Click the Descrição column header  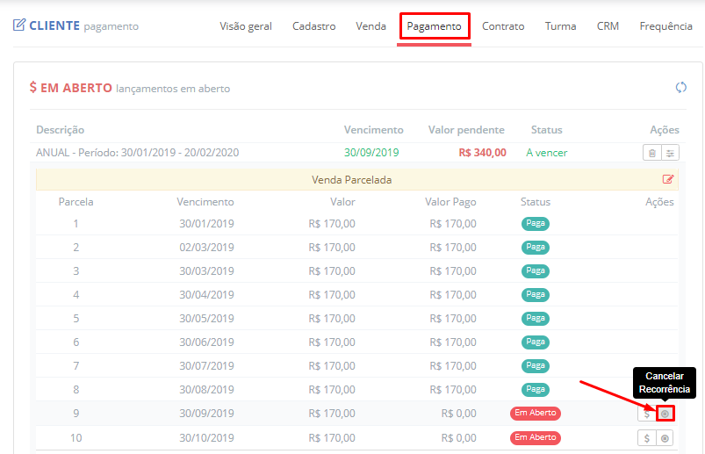[x=61, y=130]
